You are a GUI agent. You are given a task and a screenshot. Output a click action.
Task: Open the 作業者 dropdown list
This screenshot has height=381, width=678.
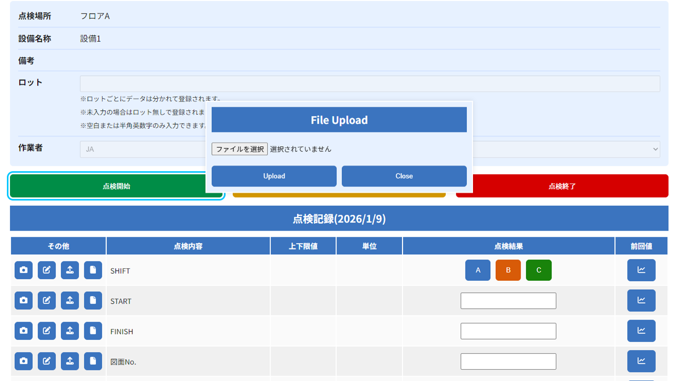point(566,149)
